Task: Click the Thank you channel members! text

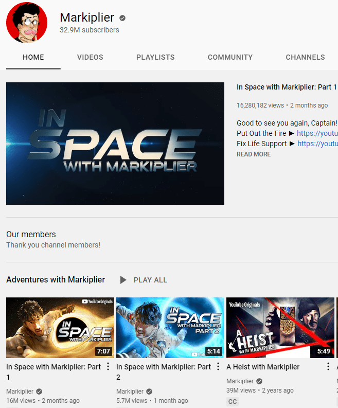Action: click(x=53, y=245)
